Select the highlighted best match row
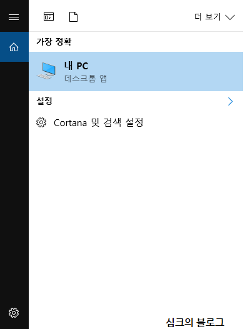This screenshot has height=329, width=245. [136, 71]
